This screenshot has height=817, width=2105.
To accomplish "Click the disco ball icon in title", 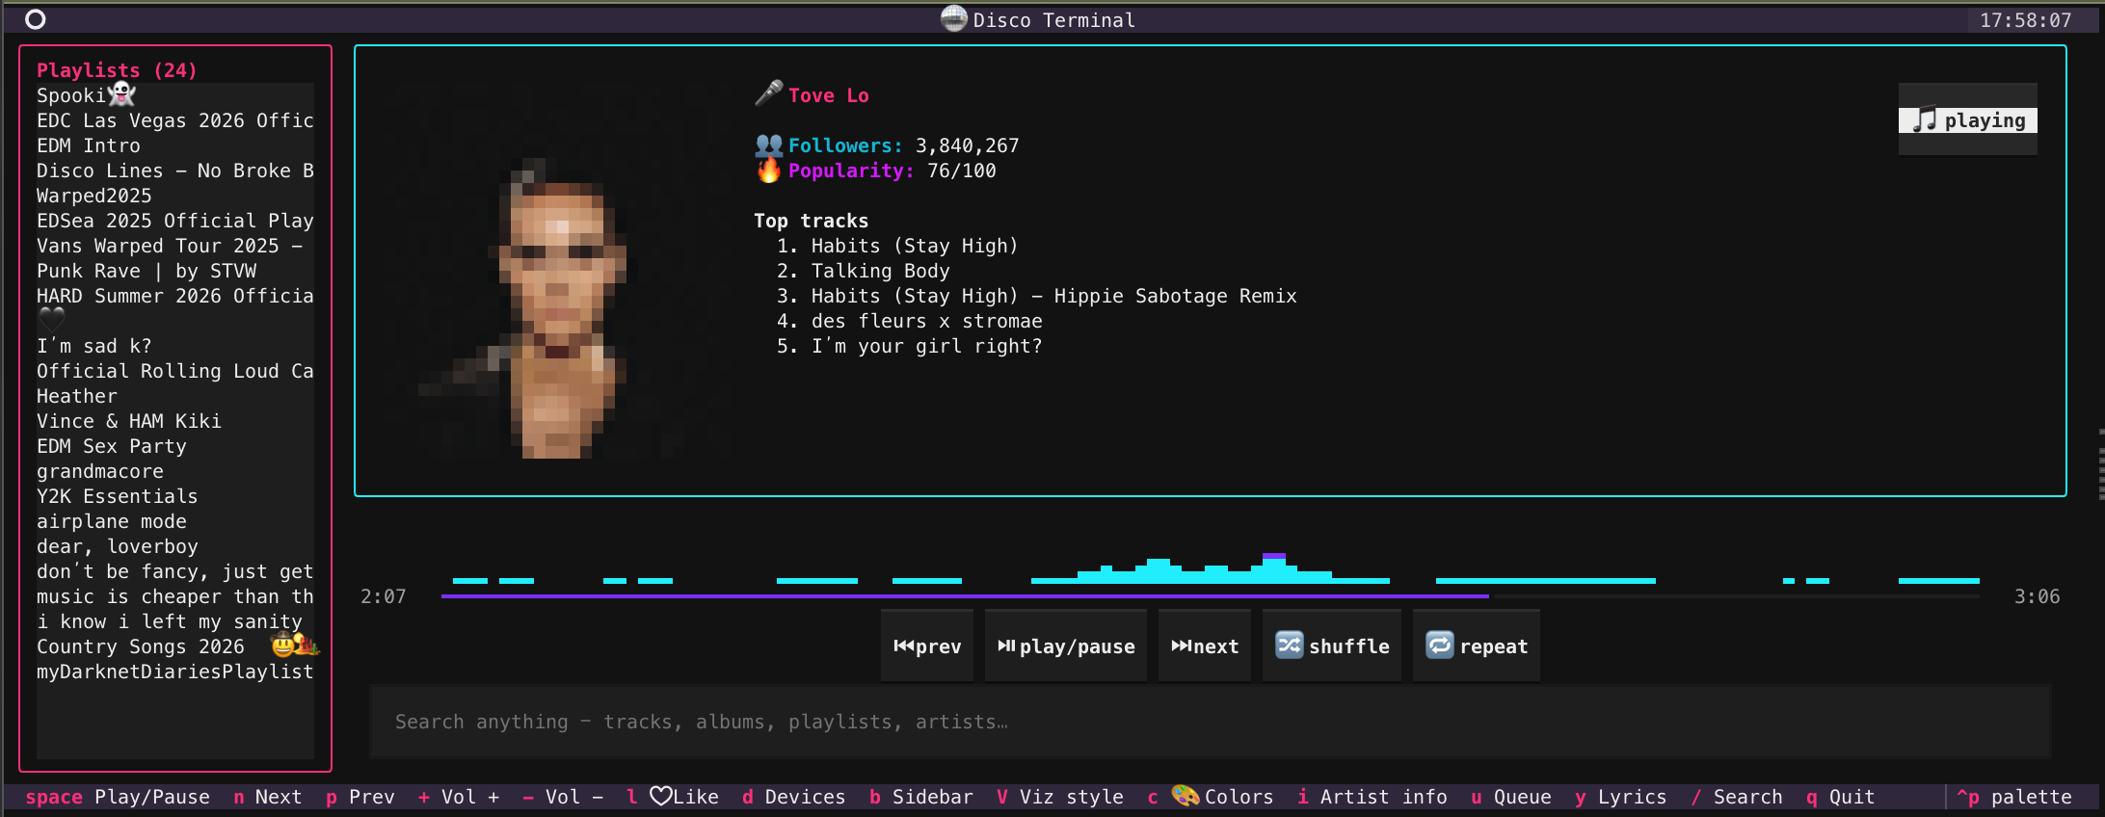I will (x=954, y=19).
